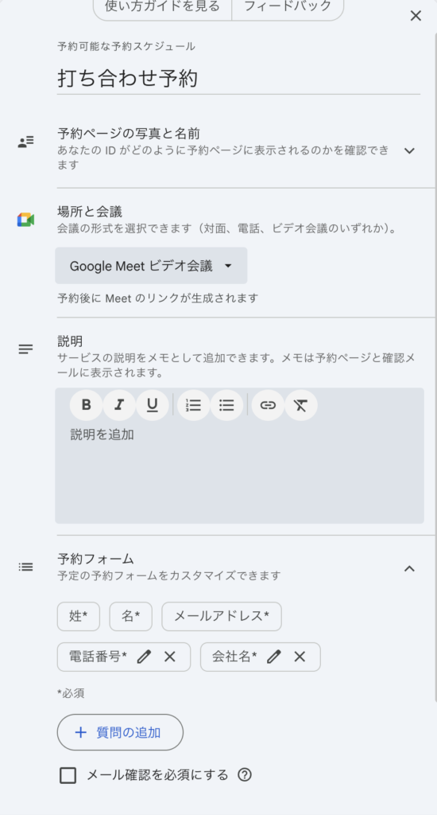The image size is (437, 815).
Task: Toggle italic formatting in description editor
Action: (119, 405)
